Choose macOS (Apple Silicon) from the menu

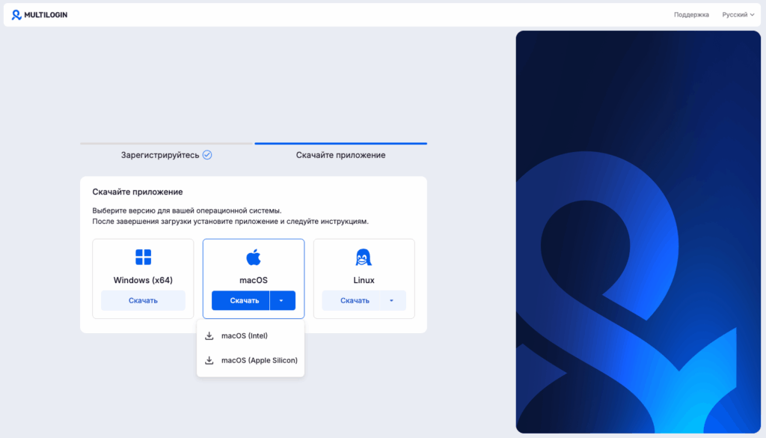click(x=251, y=360)
